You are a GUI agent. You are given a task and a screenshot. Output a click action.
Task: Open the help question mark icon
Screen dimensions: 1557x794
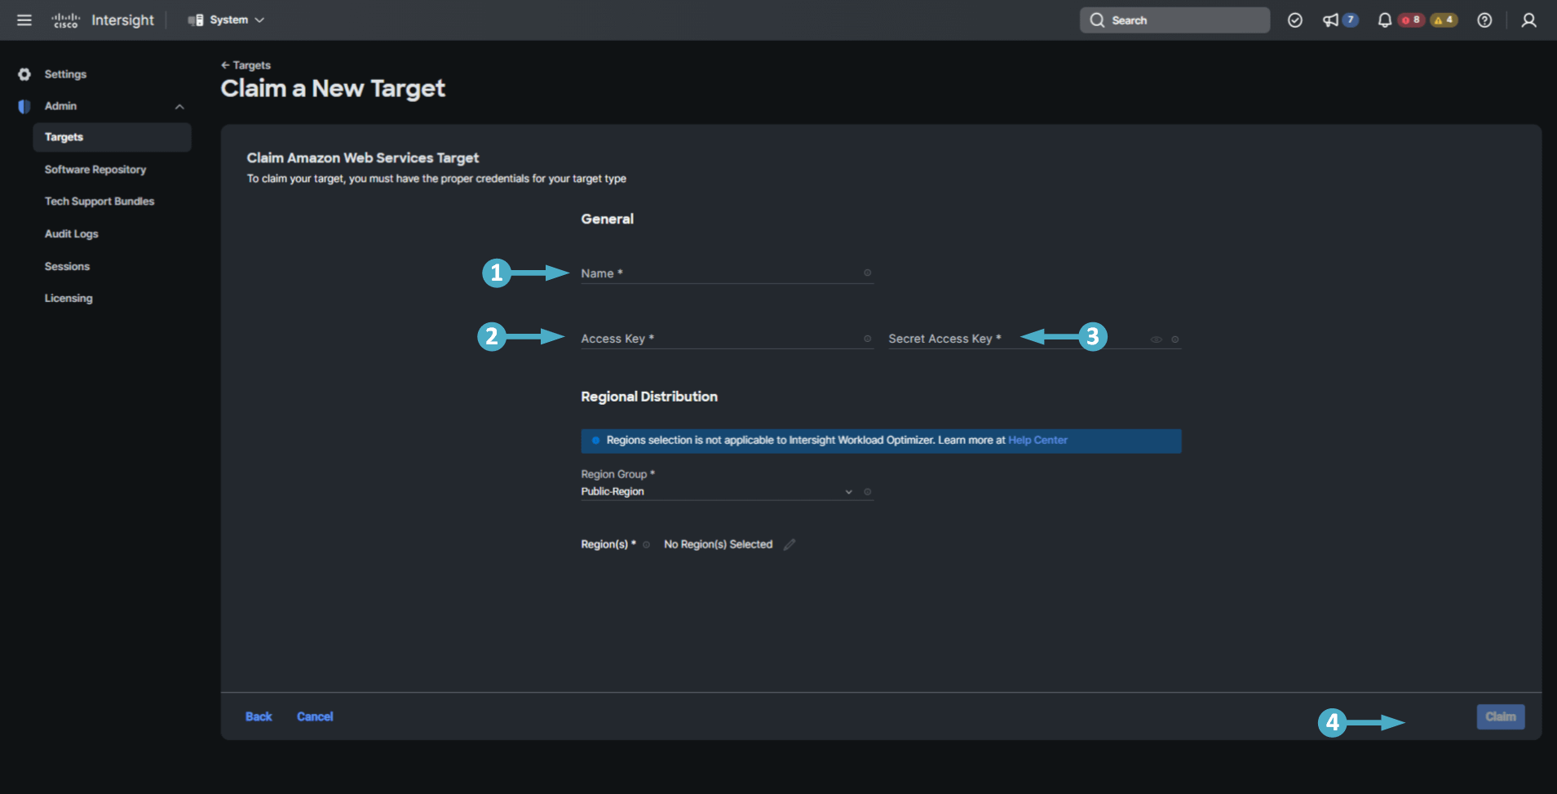1484,20
